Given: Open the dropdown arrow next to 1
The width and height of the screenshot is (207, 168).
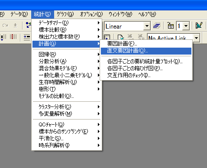Looking at the screenshot, I should 186,26.
